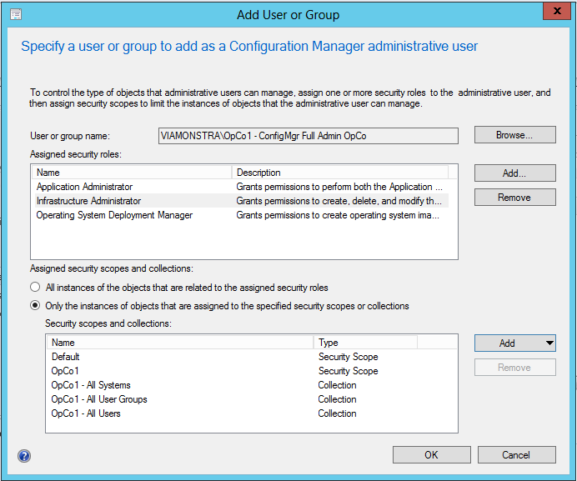Click 'Security Scope' type cell for Default

[348, 357]
